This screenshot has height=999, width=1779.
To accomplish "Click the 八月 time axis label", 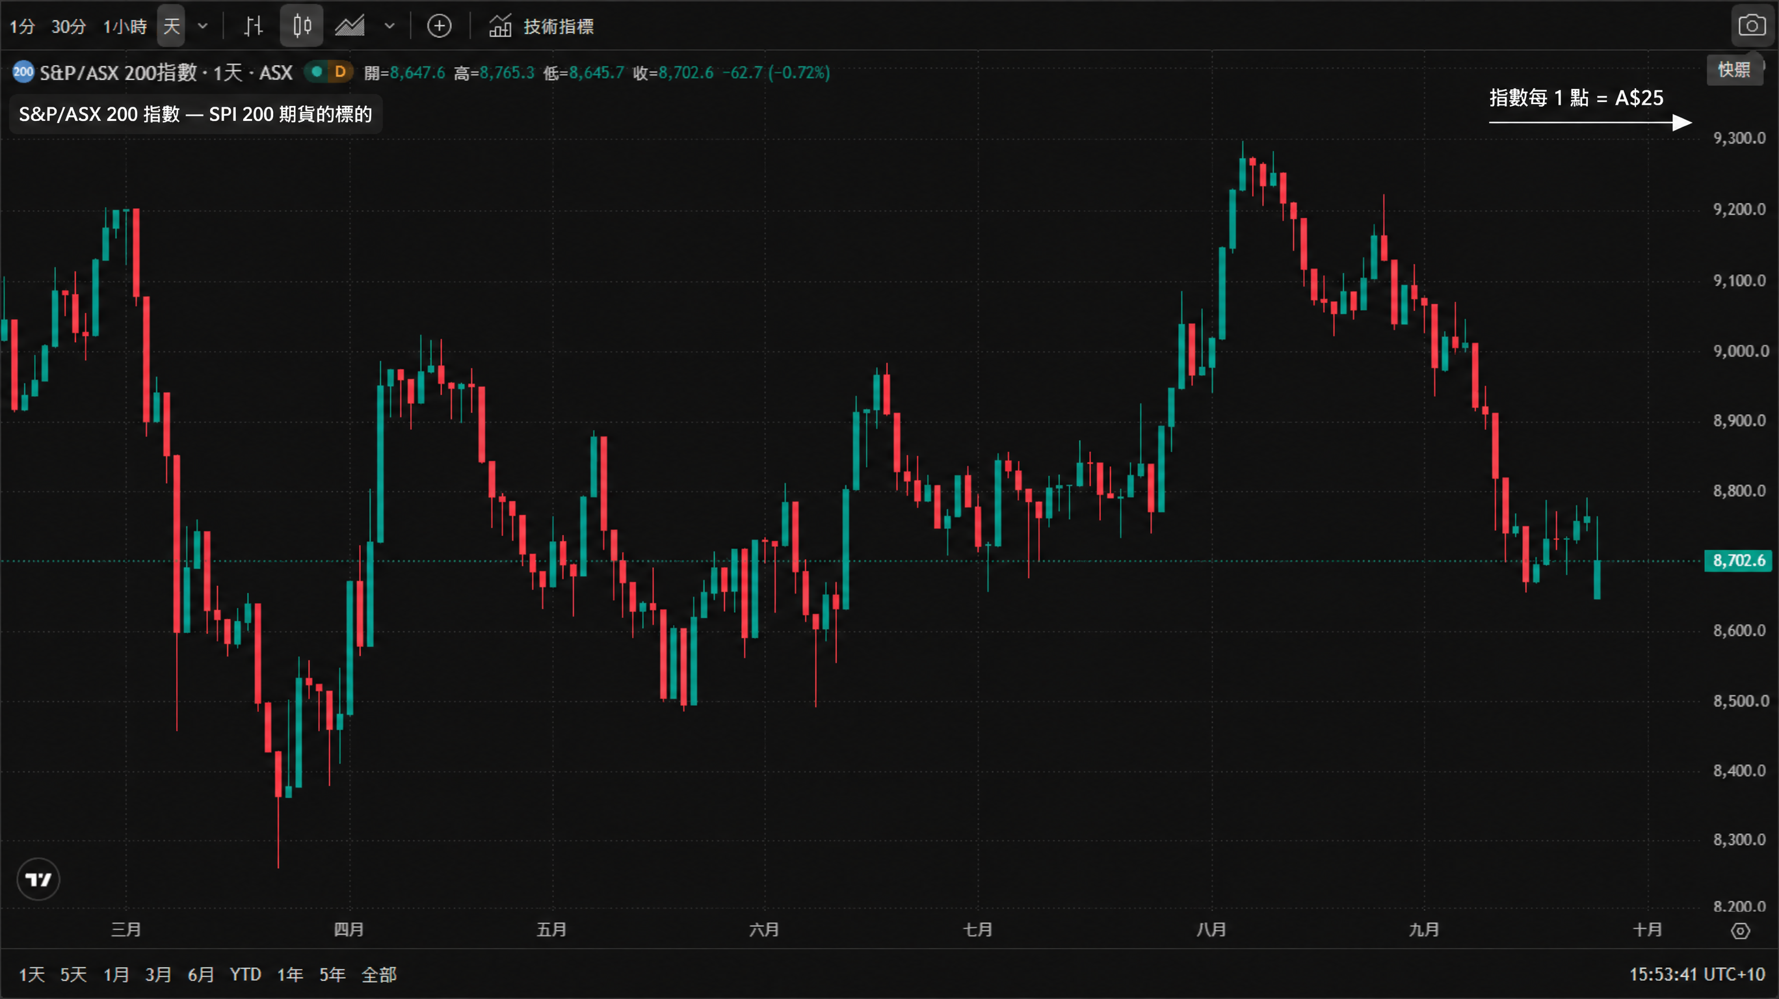I will click(x=1211, y=930).
